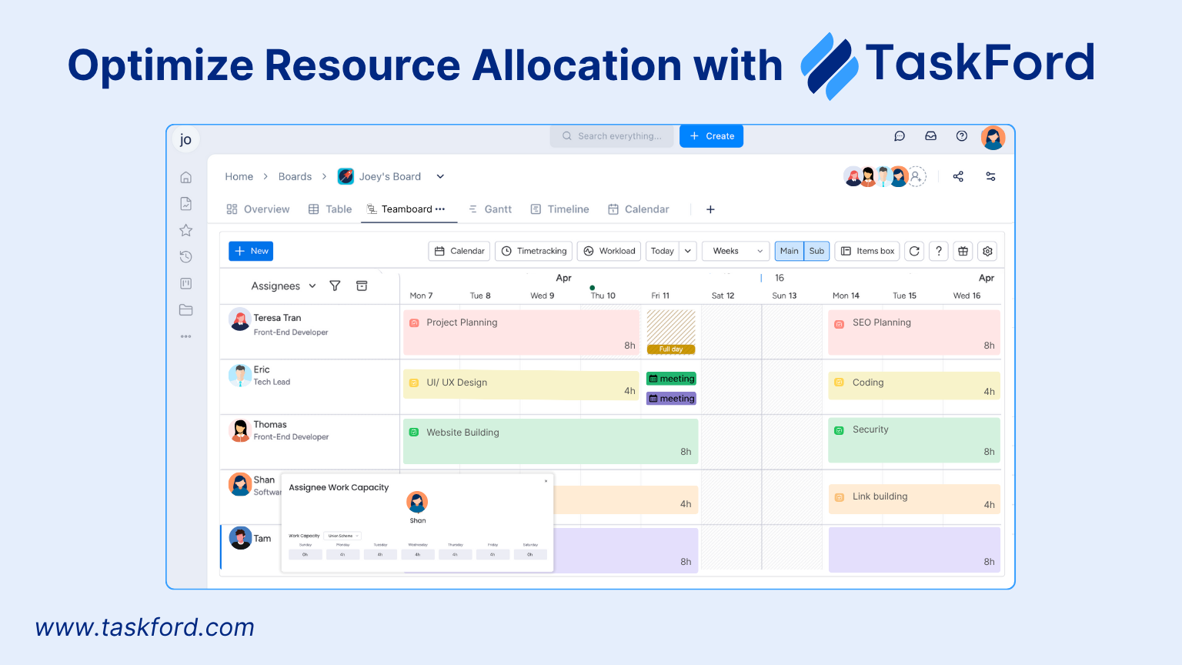Switch to the Overview tab
The image size is (1182, 665).
click(259, 209)
